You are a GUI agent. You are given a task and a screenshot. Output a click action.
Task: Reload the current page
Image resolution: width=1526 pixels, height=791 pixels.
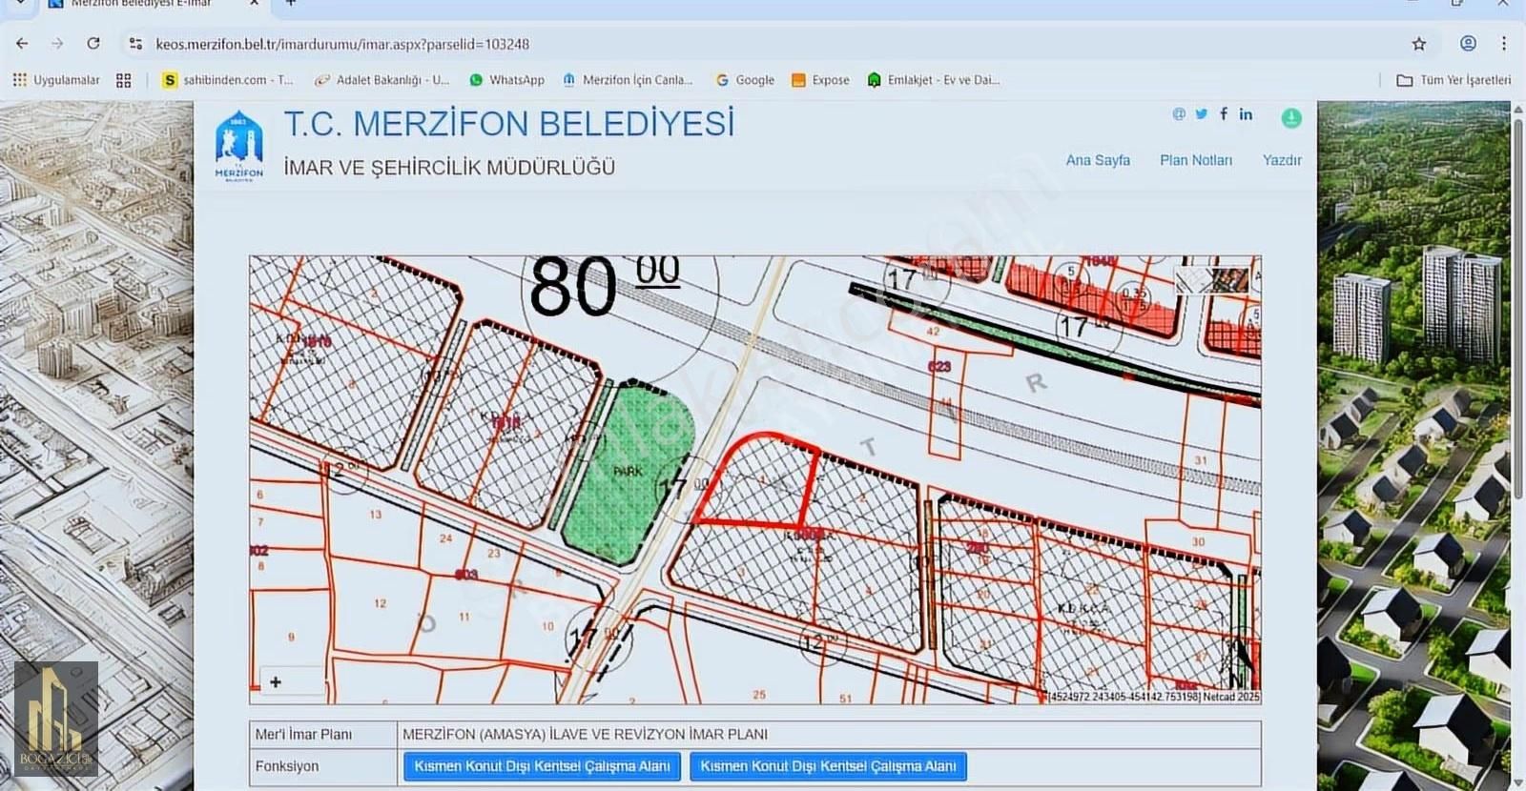click(x=93, y=44)
